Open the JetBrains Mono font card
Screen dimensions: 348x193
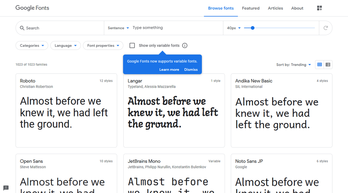coord(174,174)
